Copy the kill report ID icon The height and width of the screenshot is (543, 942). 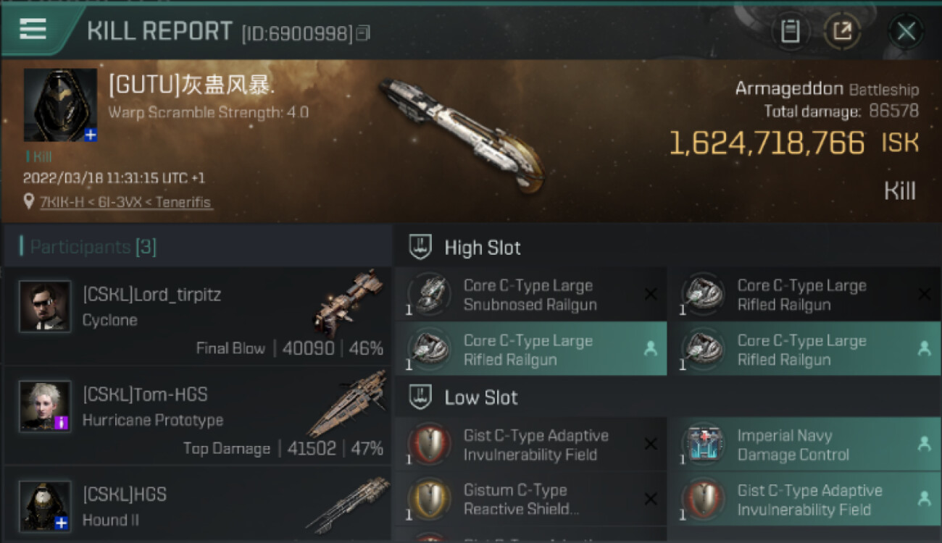(x=363, y=33)
